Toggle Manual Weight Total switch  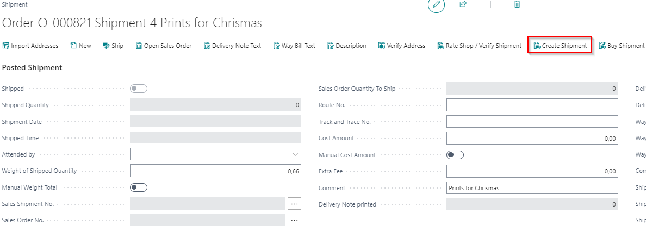pyautogui.click(x=139, y=187)
